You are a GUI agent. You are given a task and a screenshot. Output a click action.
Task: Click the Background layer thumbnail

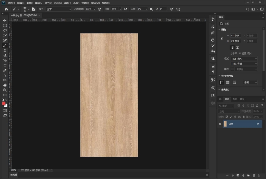tap(225, 124)
